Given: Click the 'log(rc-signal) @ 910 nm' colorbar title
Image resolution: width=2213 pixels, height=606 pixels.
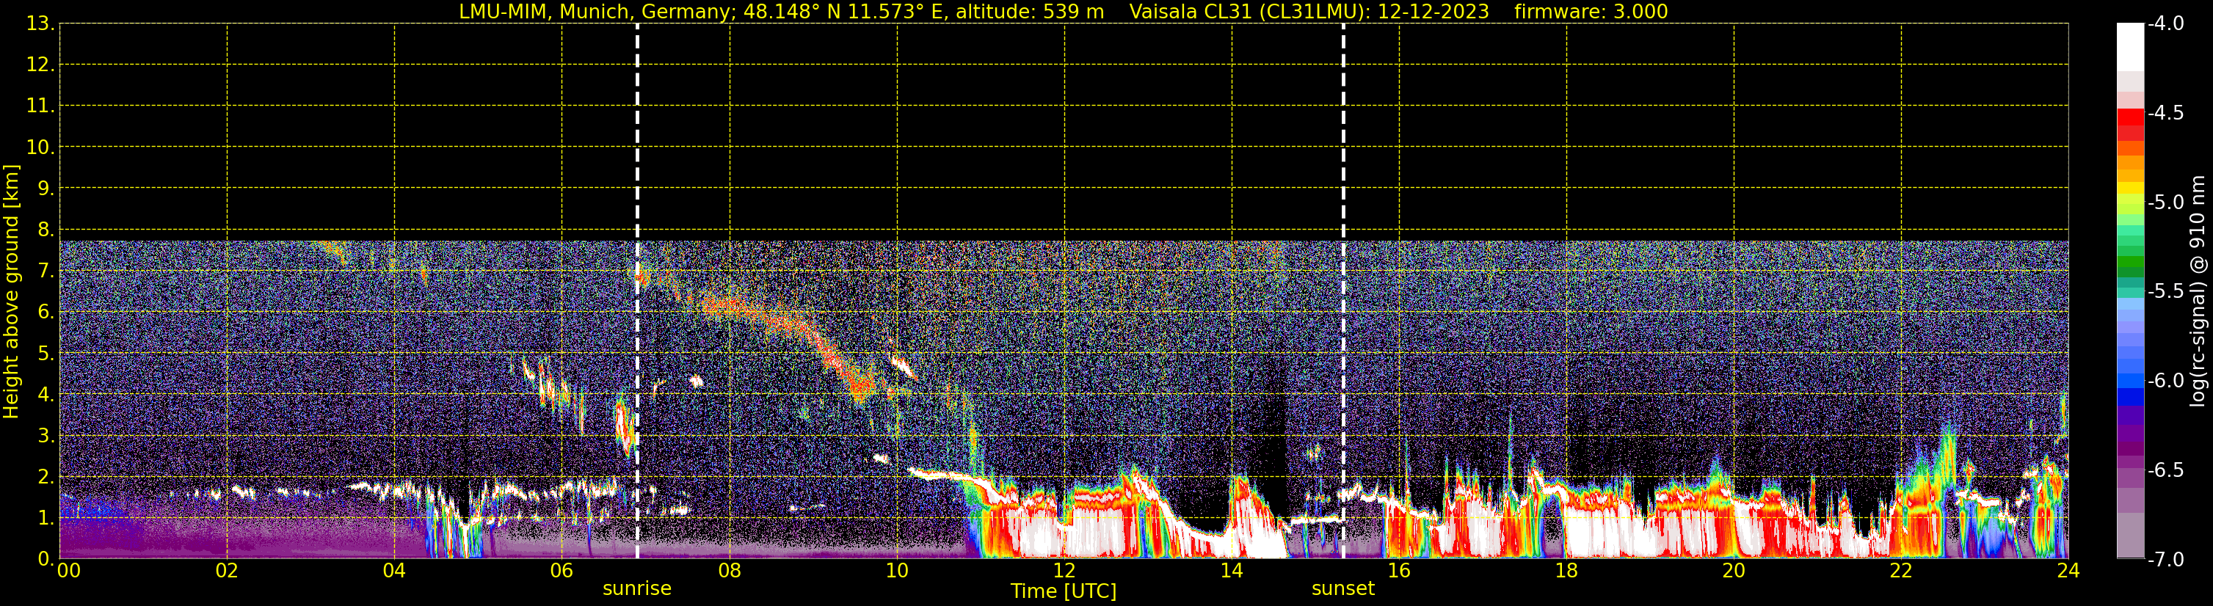Looking at the screenshot, I should [x=2198, y=291].
